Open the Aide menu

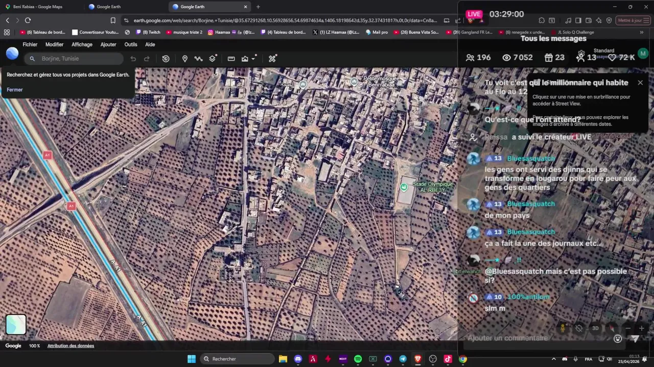click(150, 44)
